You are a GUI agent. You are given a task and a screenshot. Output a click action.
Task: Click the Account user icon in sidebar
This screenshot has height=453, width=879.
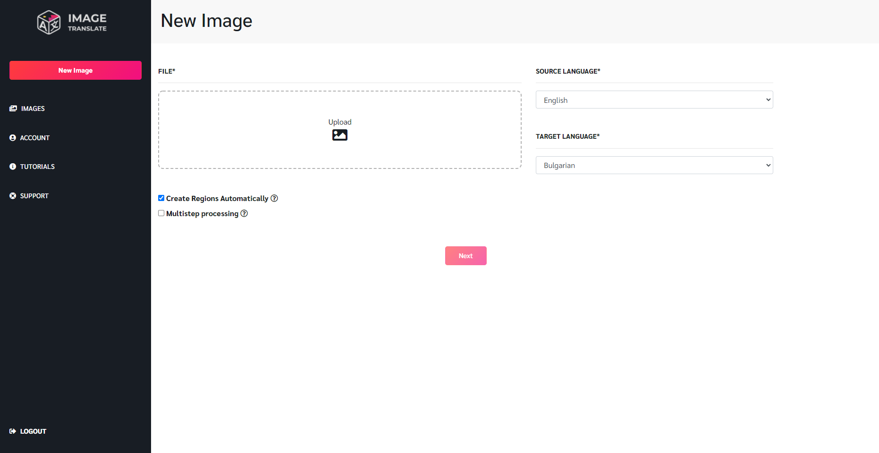point(13,138)
